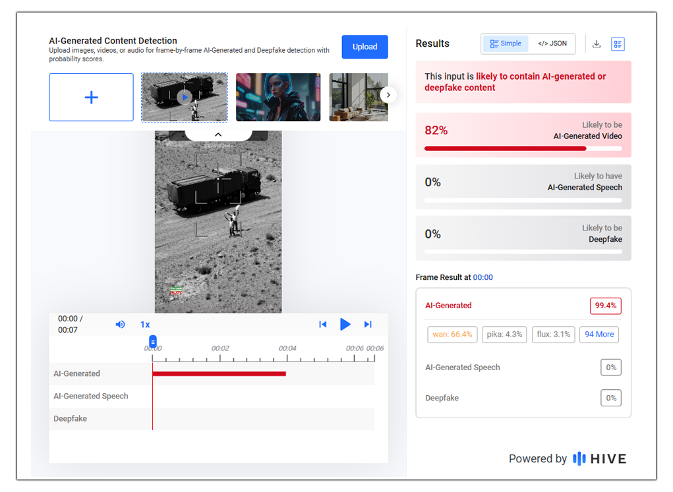Switch to the JSON results view
This screenshot has width=673, height=492.
[x=552, y=43]
